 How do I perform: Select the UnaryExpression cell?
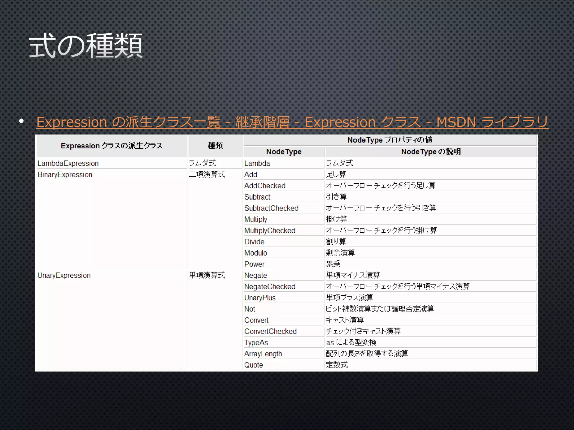tap(112, 320)
